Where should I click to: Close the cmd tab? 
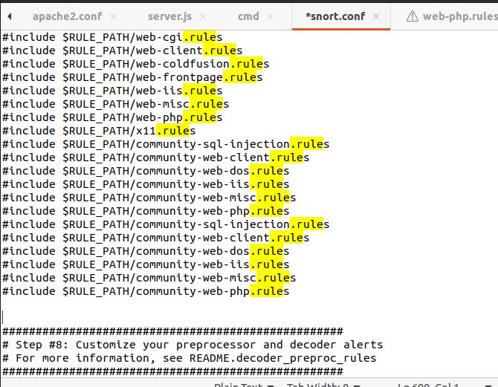point(271,16)
